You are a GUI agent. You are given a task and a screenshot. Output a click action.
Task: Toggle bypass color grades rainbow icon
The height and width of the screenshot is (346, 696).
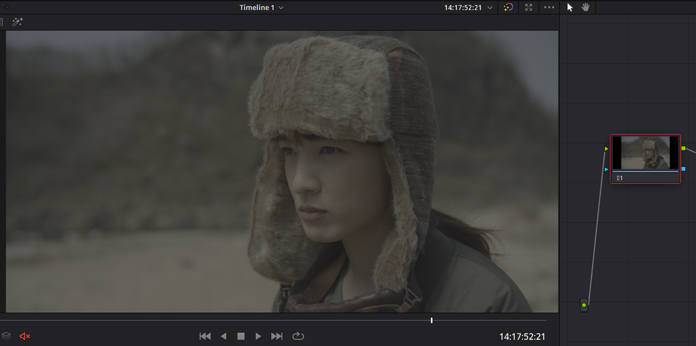point(508,8)
